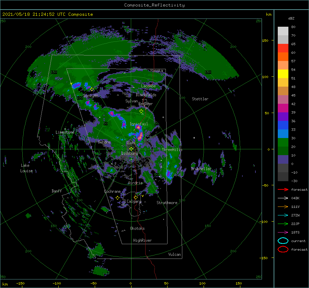
Task: Click the Sylvan label
Action: pyautogui.click(x=131, y=101)
